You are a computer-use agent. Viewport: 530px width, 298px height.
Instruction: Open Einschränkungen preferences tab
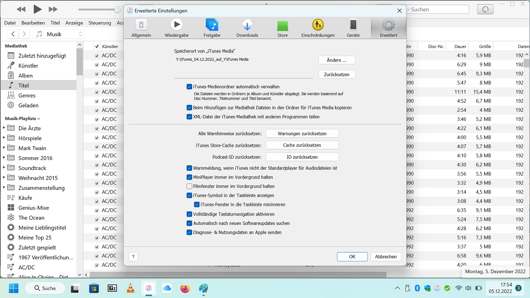point(318,28)
